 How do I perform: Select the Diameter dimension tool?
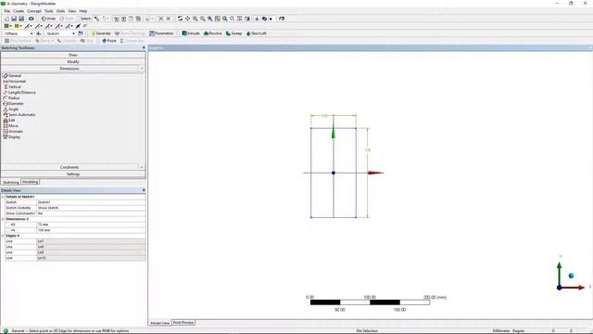point(13,103)
